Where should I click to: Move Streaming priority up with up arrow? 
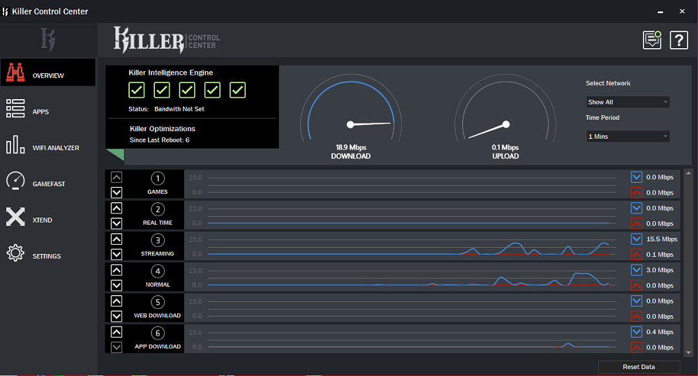tap(117, 239)
